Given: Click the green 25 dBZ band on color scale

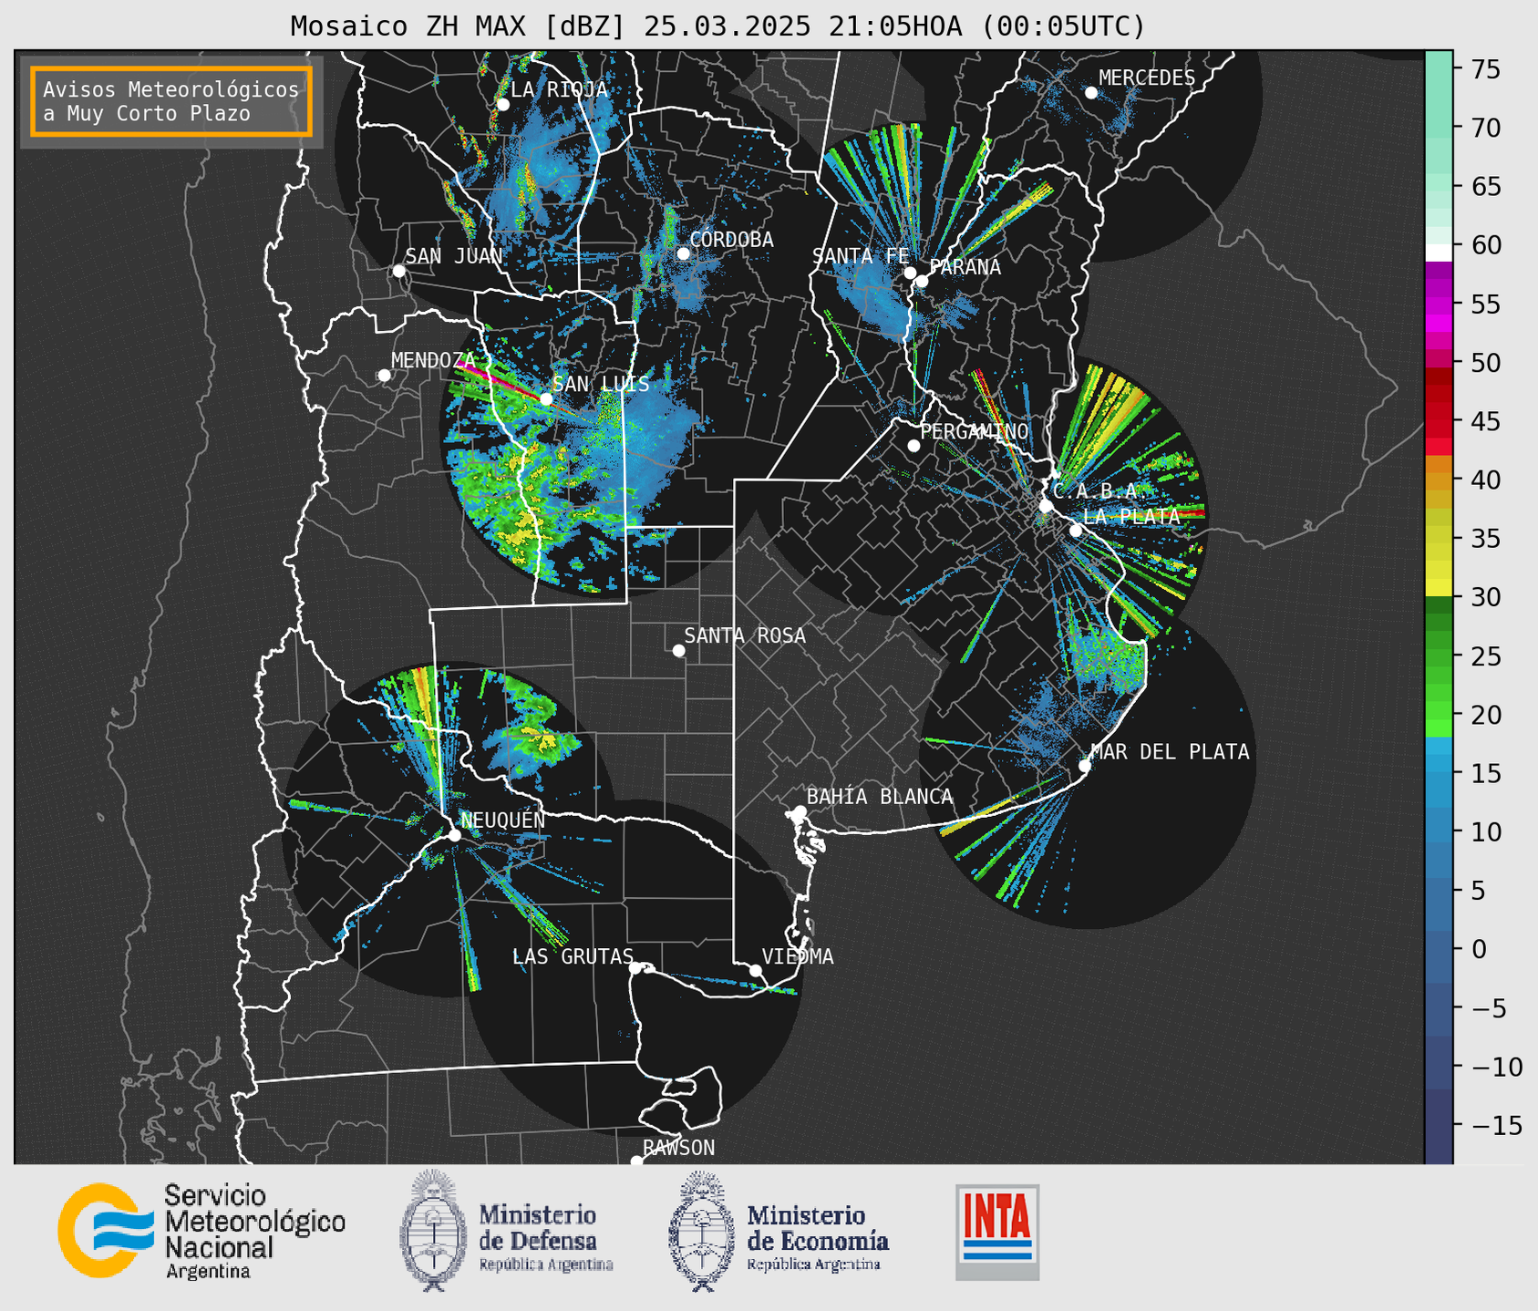Looking at the screenshot, I should (x=1439, y=655).
